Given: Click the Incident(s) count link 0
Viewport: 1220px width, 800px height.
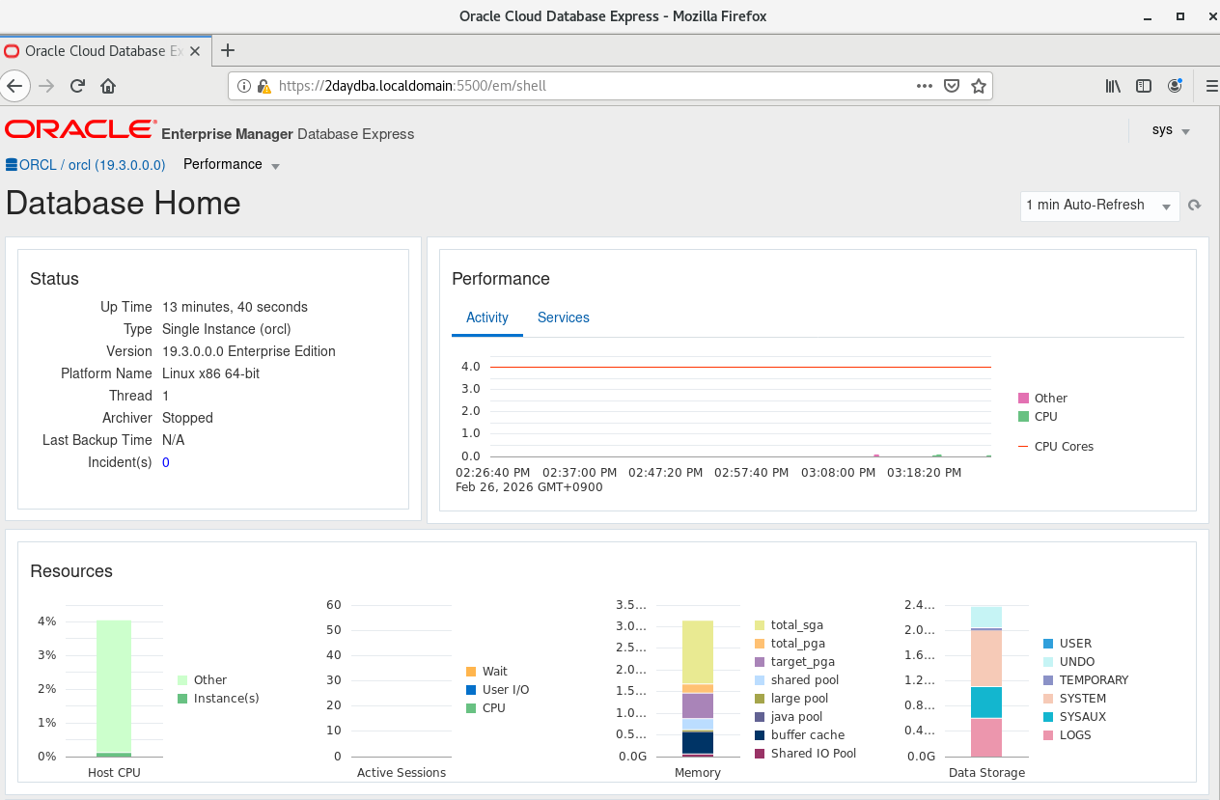Looking at the screenshot, I should (166, 462).
